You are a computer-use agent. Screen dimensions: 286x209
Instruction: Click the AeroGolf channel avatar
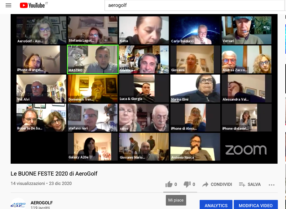point(18,204)
